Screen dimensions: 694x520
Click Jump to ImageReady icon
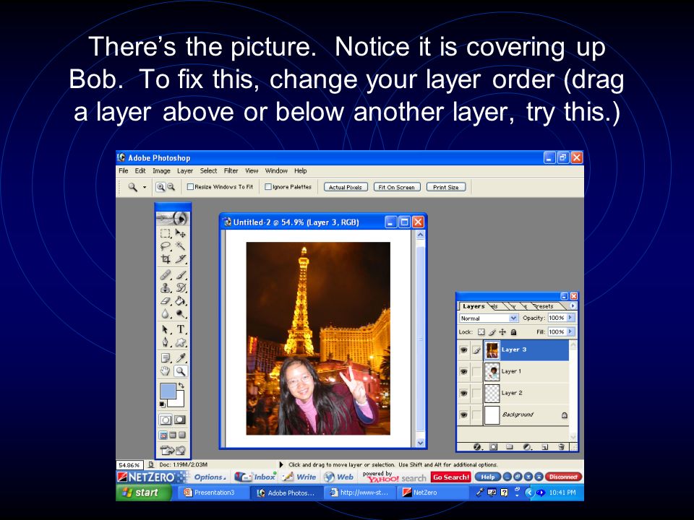tap(173, 451)
